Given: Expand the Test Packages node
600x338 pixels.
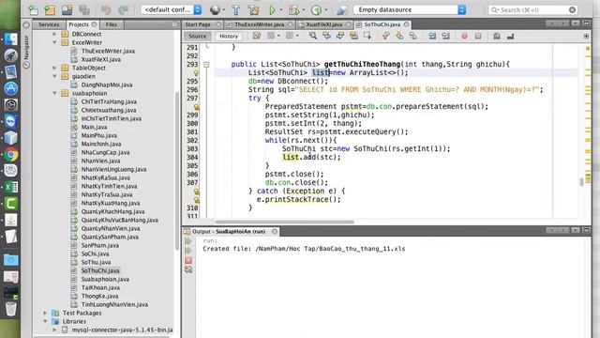Looking at the screenshot, I should (46, 313).
